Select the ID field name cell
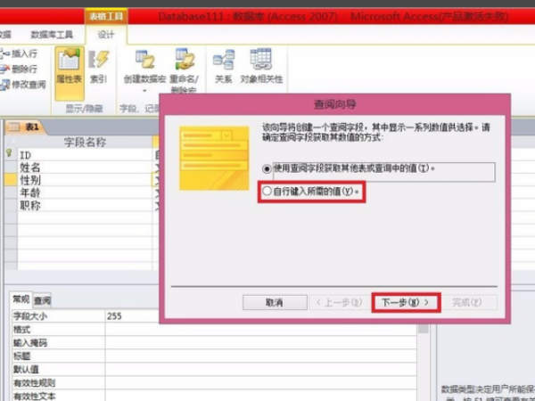 [x=85, y=155]
